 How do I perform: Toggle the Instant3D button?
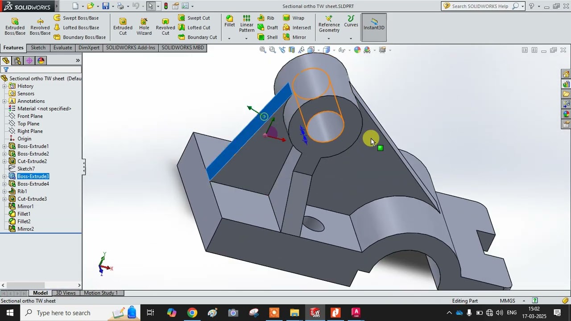pyautogui.click(x=374, y=27)
